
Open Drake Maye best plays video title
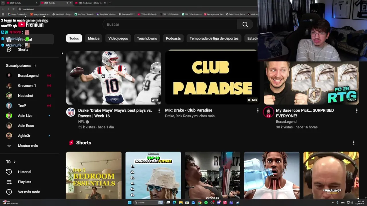point(115,113)
